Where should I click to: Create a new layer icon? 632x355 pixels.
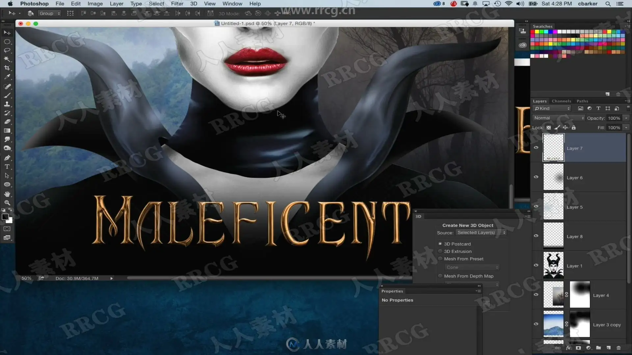click(609, 348)
